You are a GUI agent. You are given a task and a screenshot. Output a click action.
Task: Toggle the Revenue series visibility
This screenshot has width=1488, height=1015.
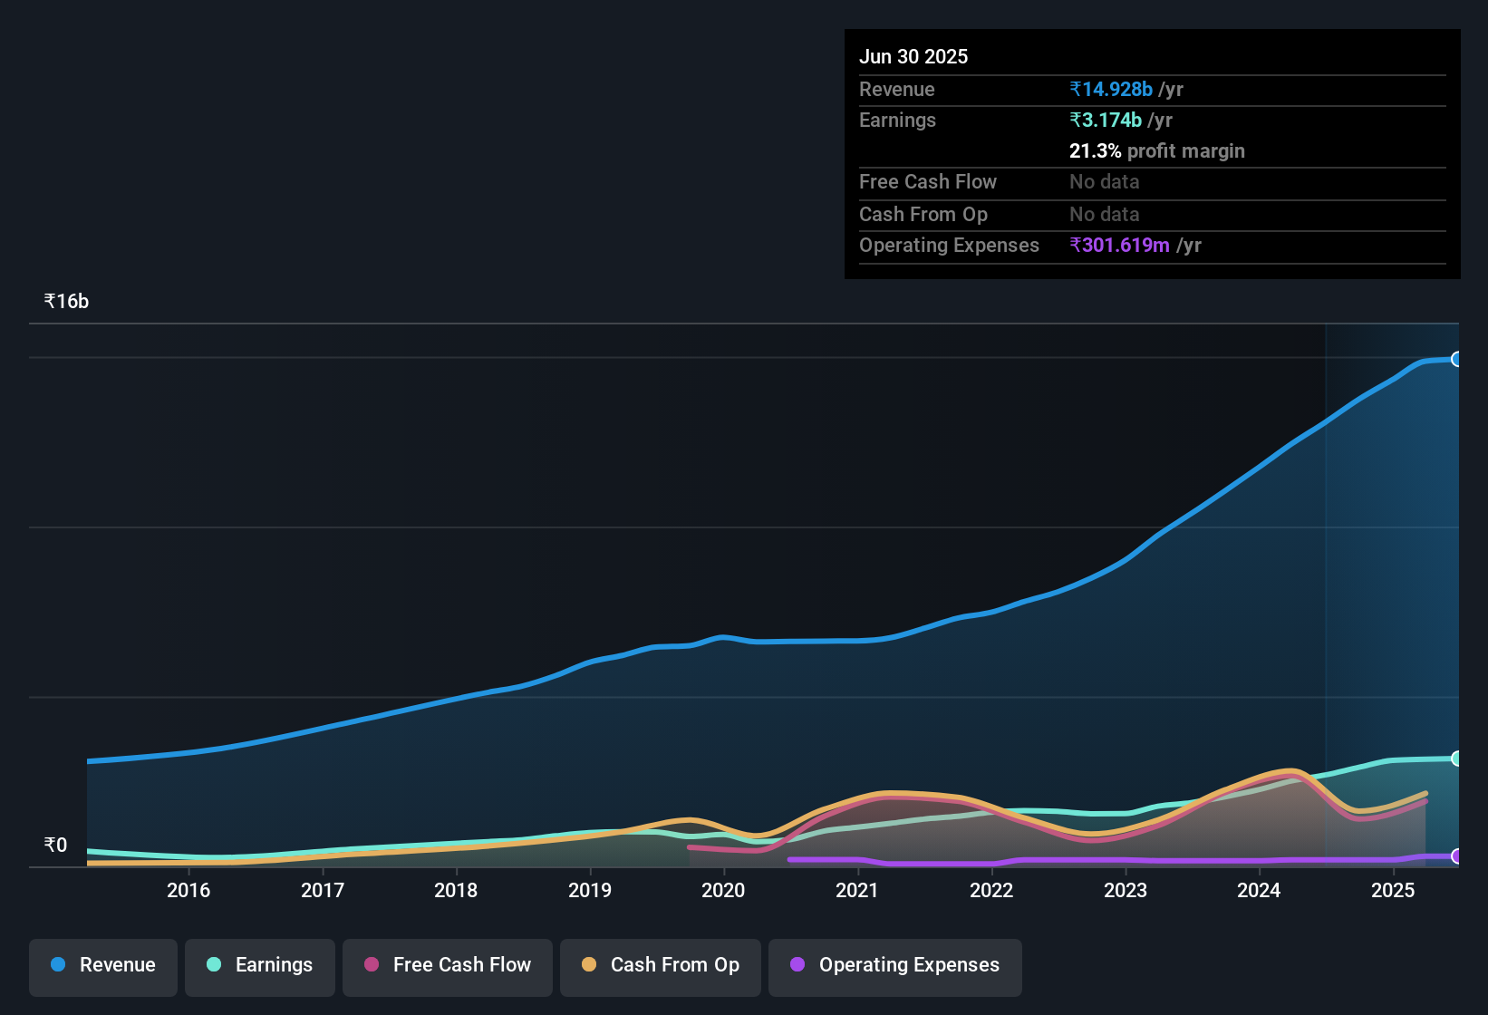coord(102,966)
